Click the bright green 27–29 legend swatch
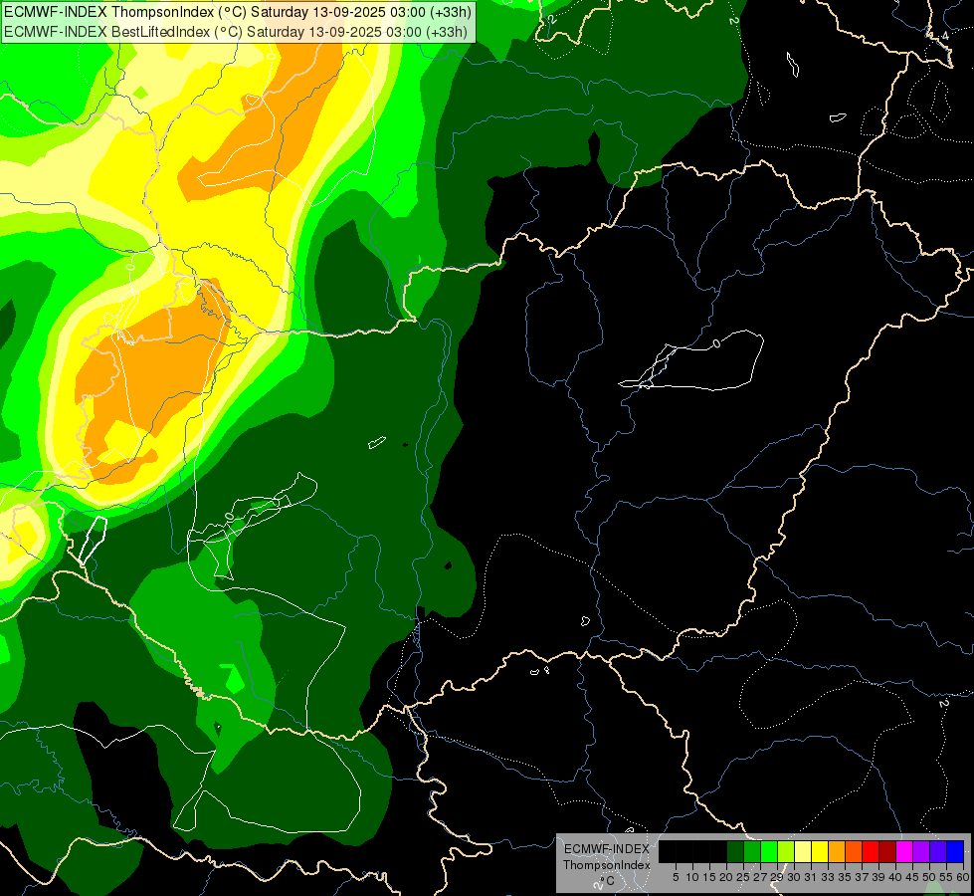The image size is (974, 896). click(769, 851)
